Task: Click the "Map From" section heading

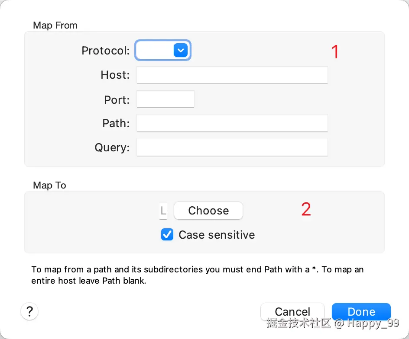Action: (55, 25)
